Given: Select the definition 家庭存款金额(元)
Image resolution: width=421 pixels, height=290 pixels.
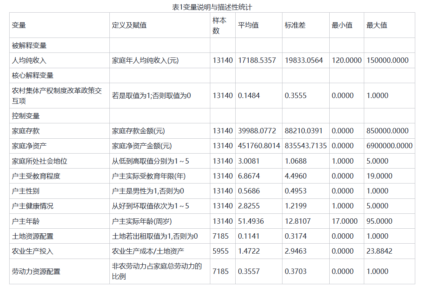Looking at the screenshot, I should [138, 131].
